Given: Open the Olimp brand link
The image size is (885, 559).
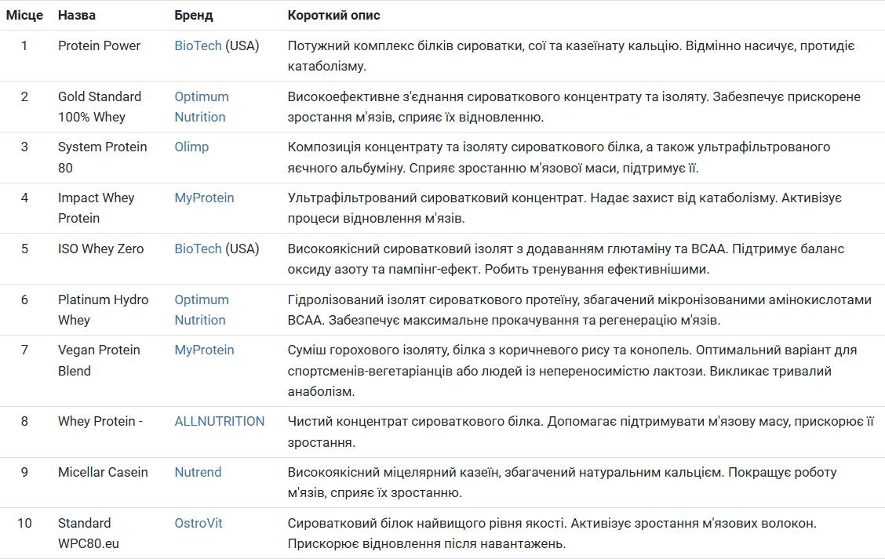Looking at the screenshot, I should point(191,147).
